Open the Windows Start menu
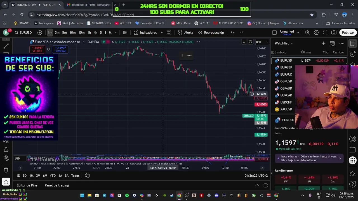358x201 pixels. click(82, 195)
